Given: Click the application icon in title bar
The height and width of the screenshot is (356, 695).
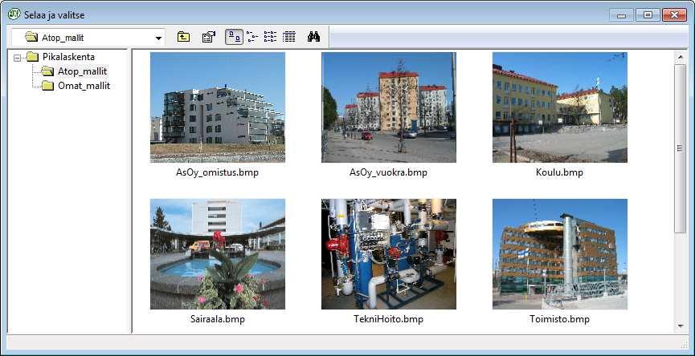Looking at the screenshot, I should click(14, 14).
